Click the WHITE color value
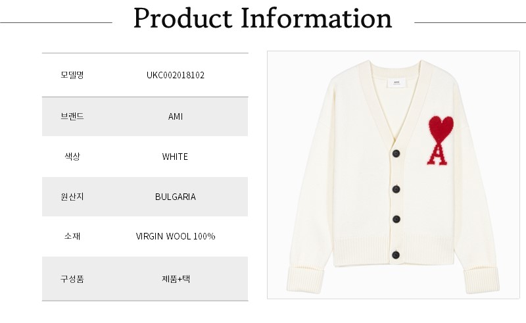The height and width of the screenshot is (323, 526). (175, 157)
